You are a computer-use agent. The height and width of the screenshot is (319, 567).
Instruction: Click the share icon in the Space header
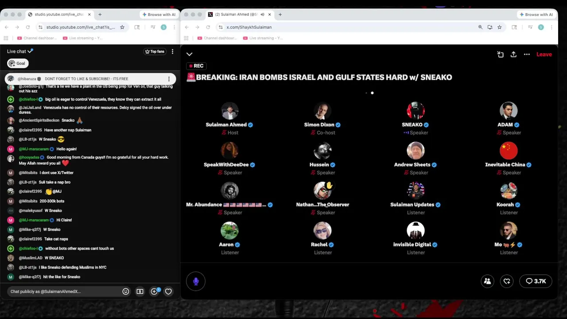513,54
